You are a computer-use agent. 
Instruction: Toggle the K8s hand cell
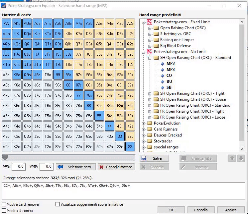point(68,34)
